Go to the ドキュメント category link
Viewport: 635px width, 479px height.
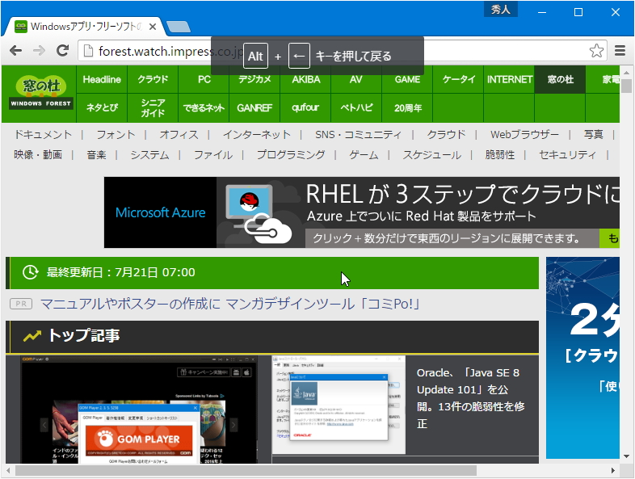point(43,134)
